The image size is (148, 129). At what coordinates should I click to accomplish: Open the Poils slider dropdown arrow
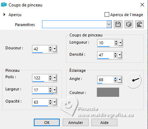click(x=54, y=78)
